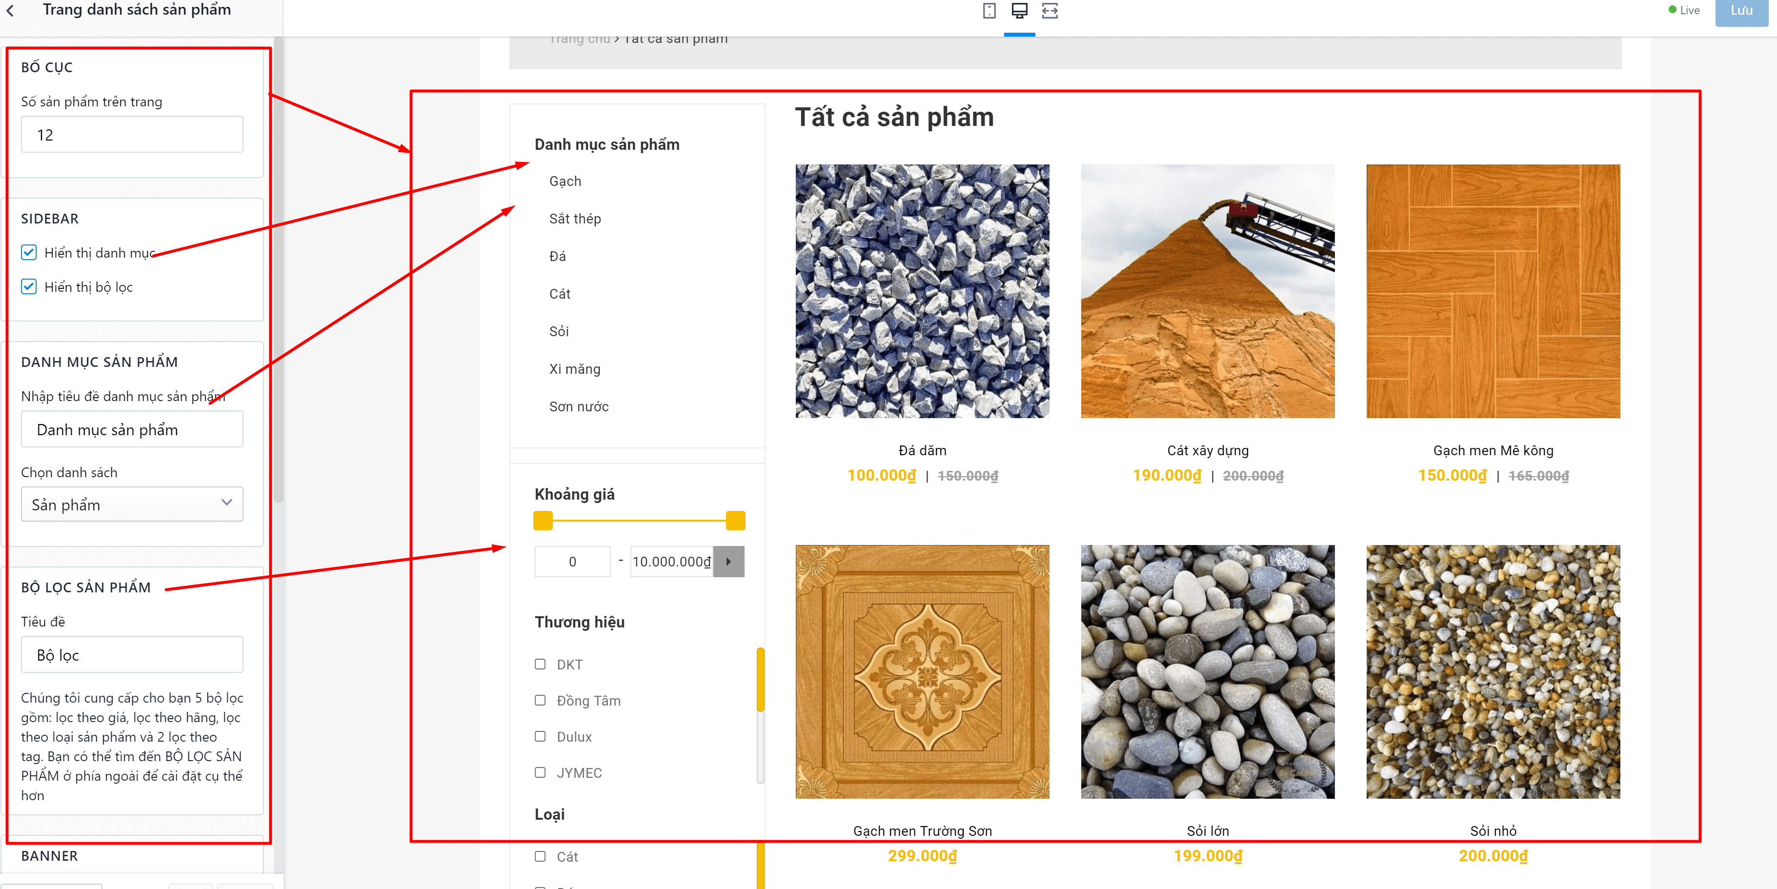Screen dimensions: 1777x889
Task: Click the Số sản phẩm trên trang field
Action: (x=132, y=135)
